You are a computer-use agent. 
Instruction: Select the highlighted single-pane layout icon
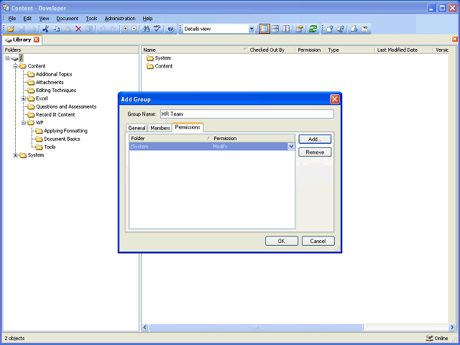(264, 29)
